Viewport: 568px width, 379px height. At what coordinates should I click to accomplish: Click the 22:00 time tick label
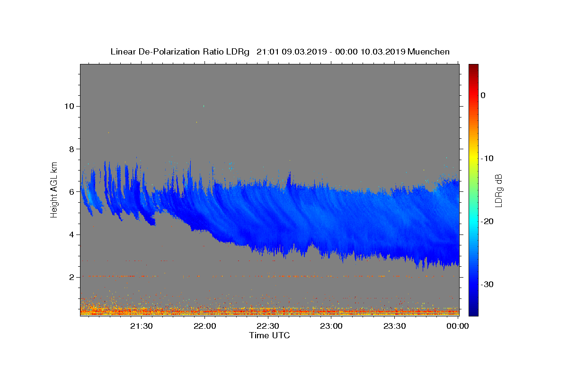point(205,326)
